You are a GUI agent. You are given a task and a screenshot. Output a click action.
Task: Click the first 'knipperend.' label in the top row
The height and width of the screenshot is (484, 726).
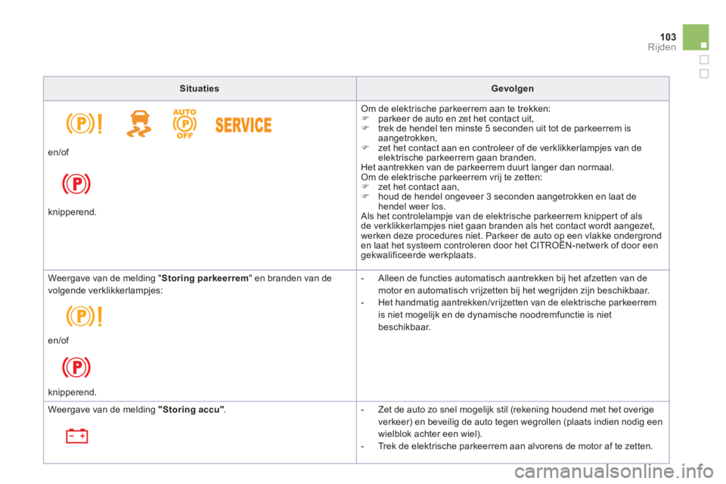72,213
